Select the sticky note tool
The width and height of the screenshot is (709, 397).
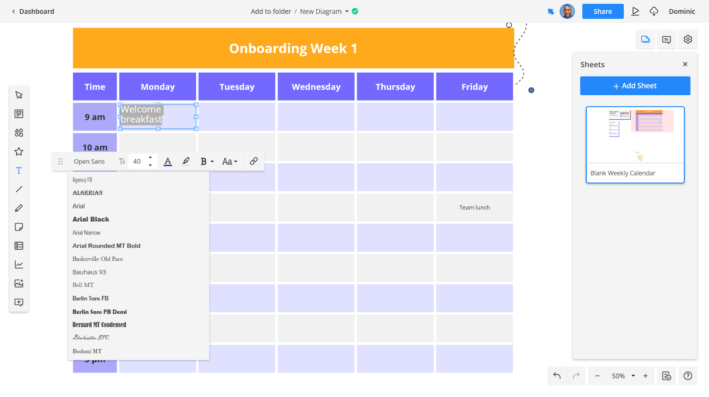(x=19, y=227)
